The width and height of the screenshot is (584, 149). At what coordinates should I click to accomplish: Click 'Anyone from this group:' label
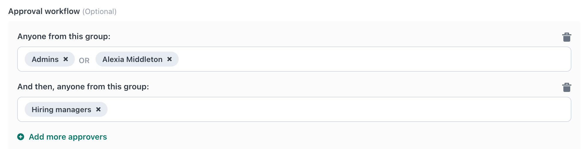(x=64, y=37)
